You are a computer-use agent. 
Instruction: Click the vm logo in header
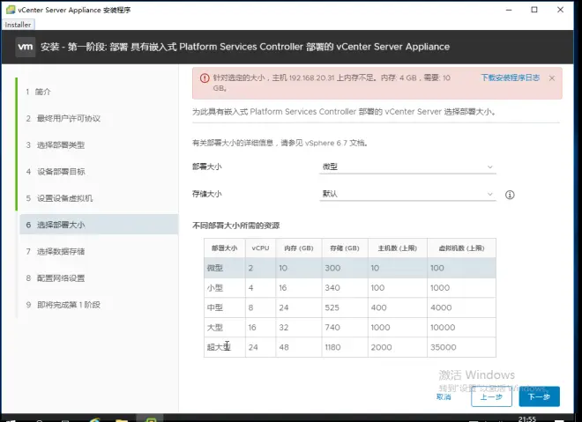click(26, 47)
